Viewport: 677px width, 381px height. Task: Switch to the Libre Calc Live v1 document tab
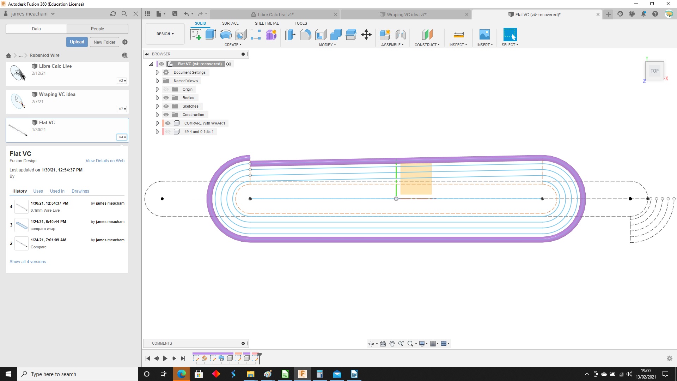point(275,14)
